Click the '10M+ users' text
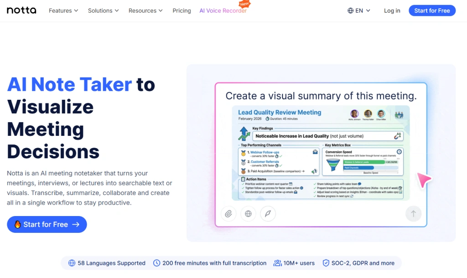The height and width of the screenshot is (278, 467). [299, 263]
